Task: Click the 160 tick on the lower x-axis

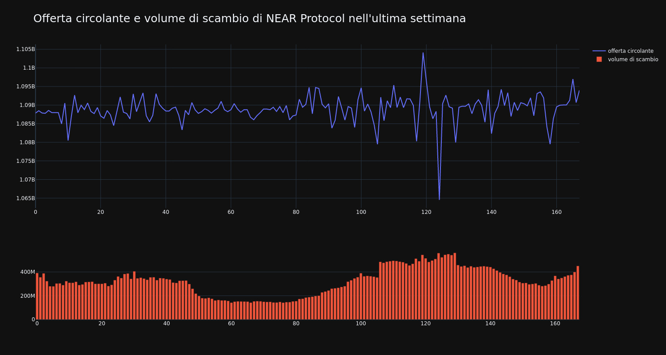Action: pos(555,323)
